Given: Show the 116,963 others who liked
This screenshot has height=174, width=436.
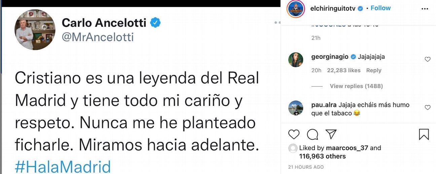Looking at the screenshot, I should tap(322, 156).
